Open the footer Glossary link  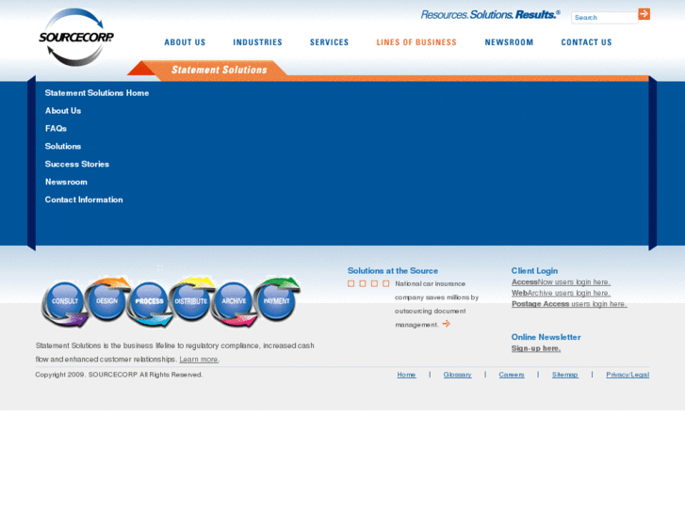457,375
